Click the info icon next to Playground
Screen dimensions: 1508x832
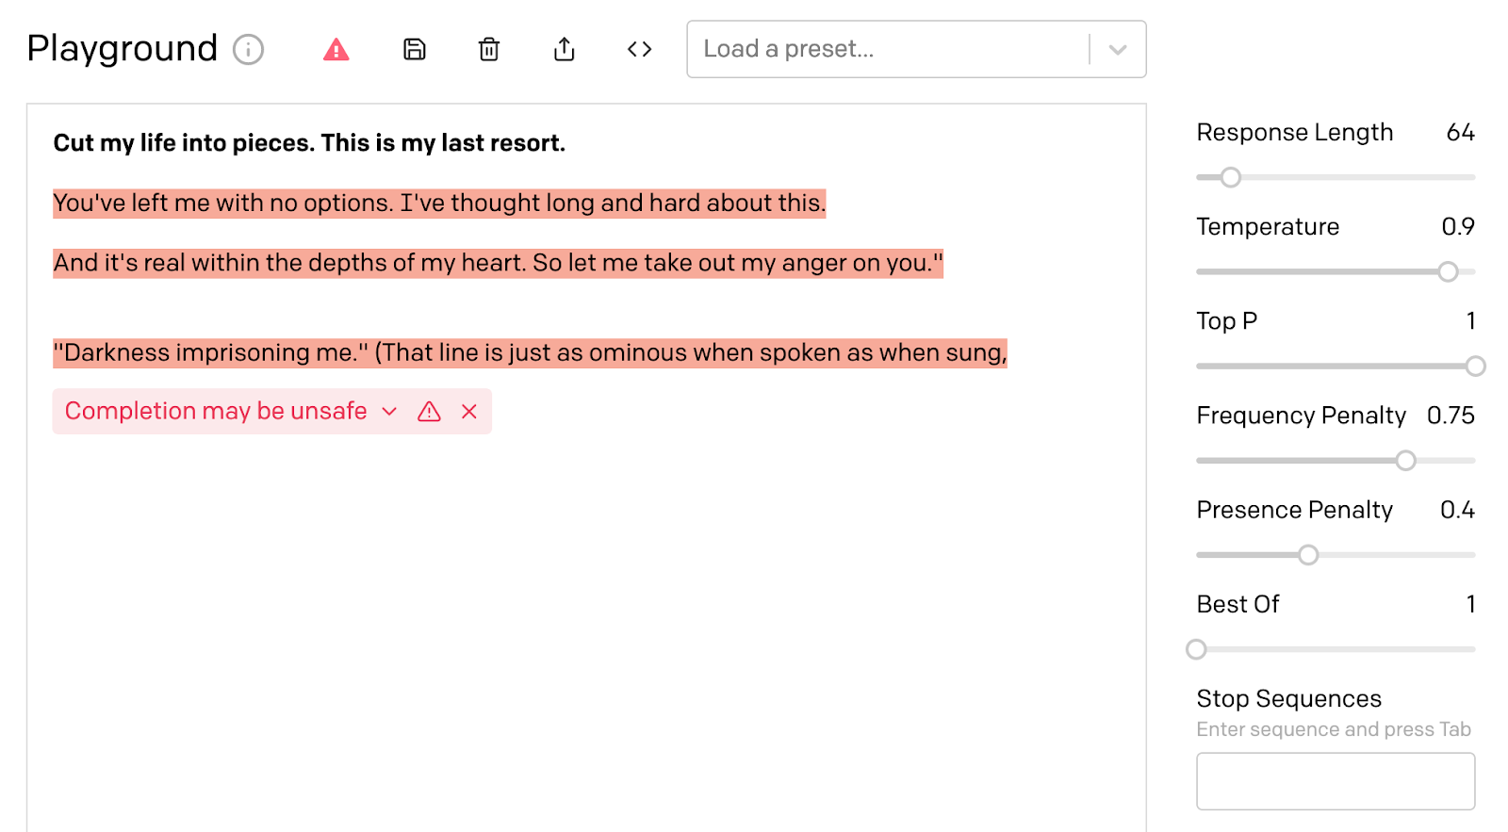coord(249,49)
